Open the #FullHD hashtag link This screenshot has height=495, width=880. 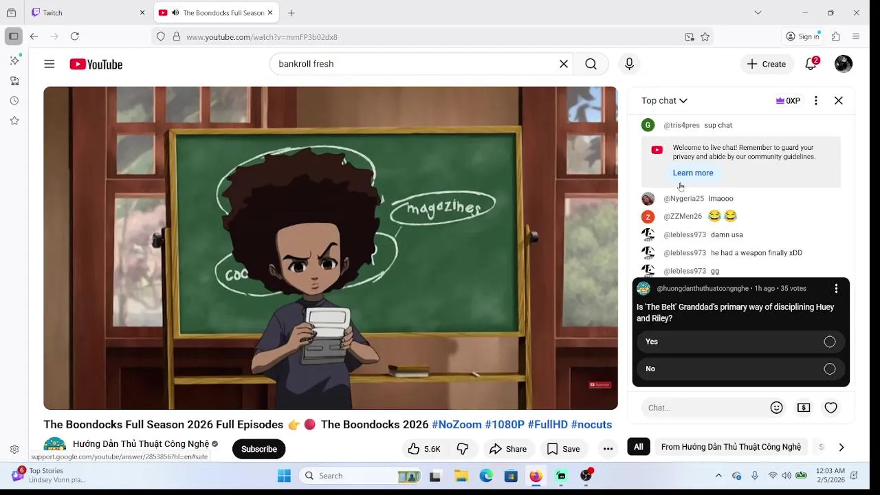tap(548, 425)
